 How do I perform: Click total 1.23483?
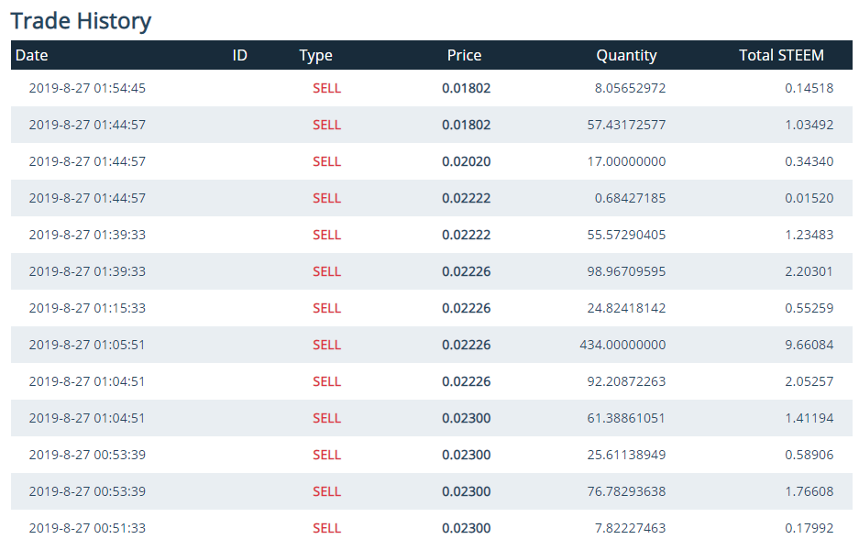tap(809, 235)
